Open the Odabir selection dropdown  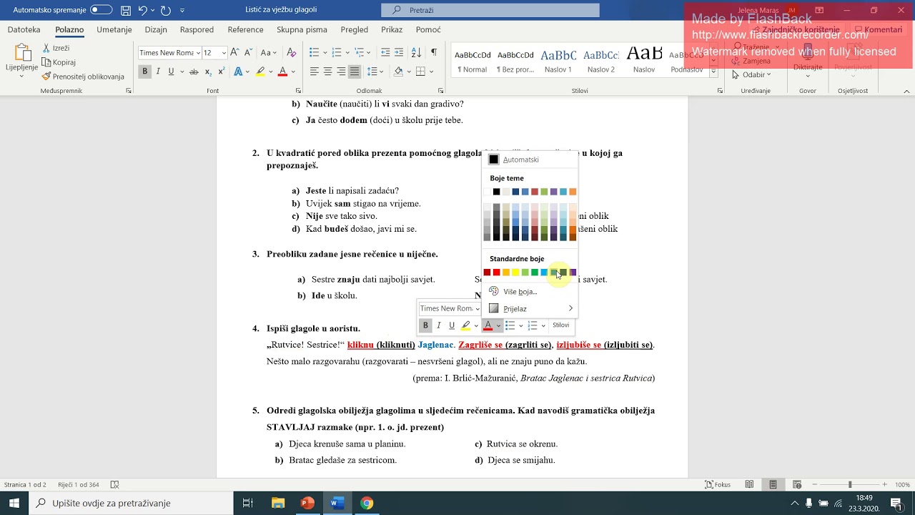tap(756, 74)
